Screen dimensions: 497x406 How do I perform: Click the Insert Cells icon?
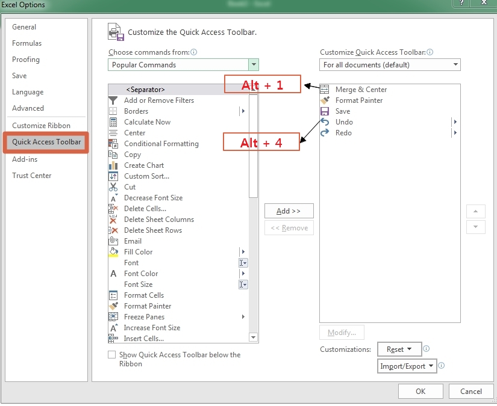click(x=113, y=339)
